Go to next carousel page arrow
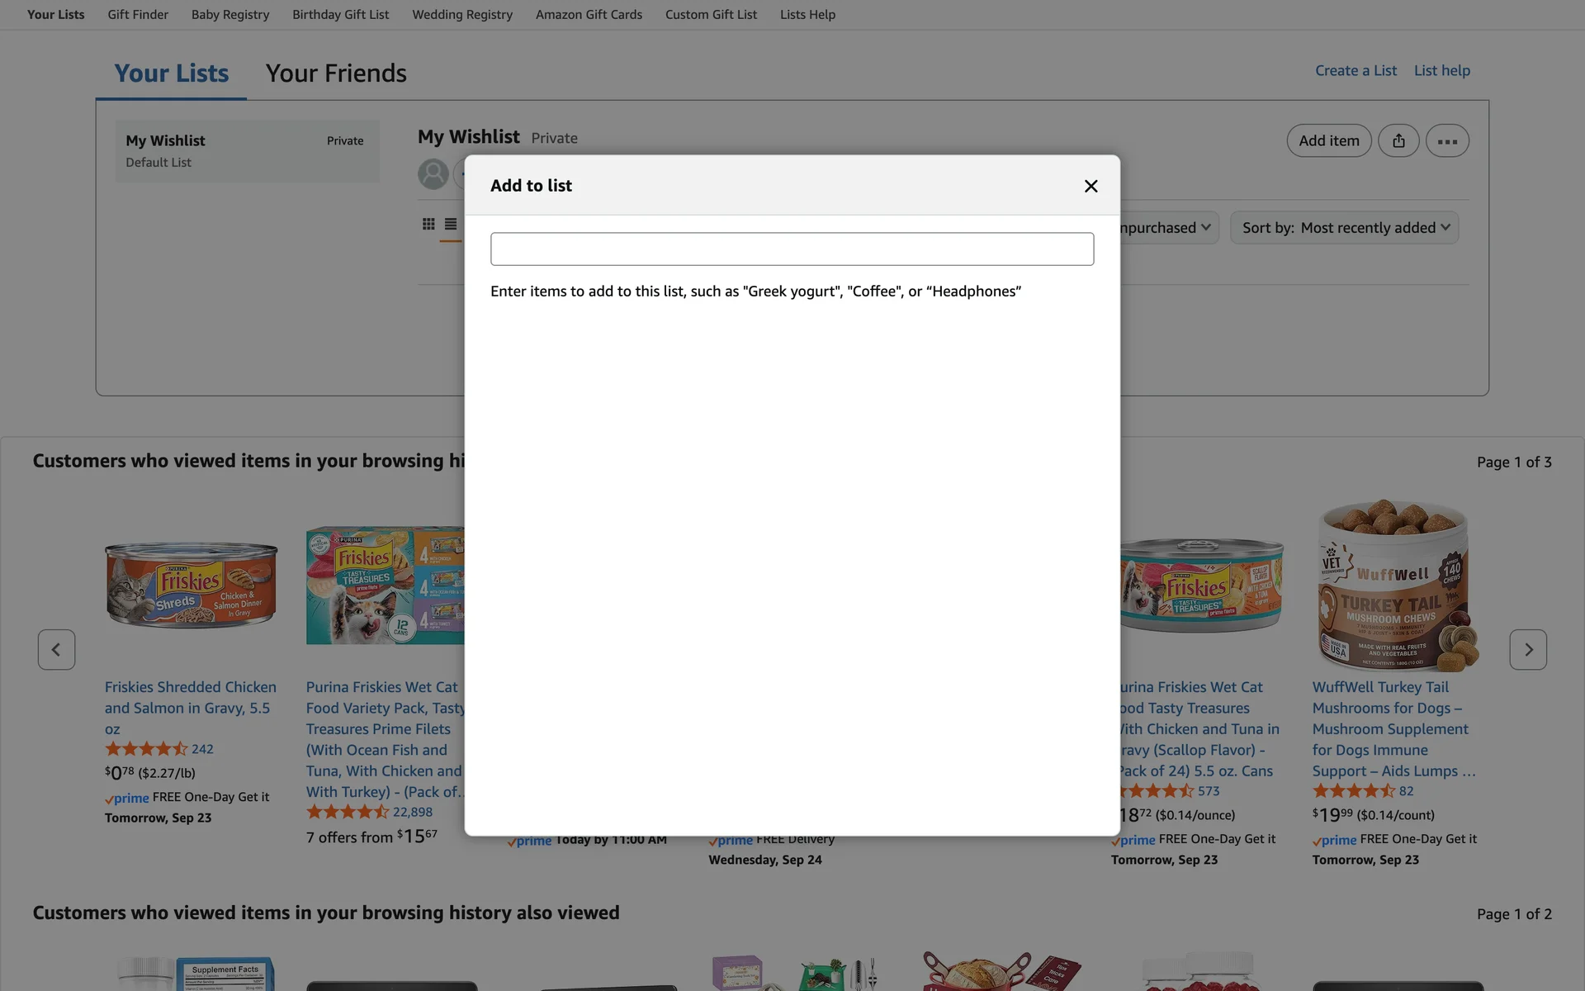This screenshot has height=991, width=1585. pyautogui.click(x=1528, y=650)
